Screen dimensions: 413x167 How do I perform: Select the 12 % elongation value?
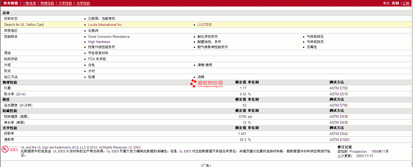pos(247,122)
